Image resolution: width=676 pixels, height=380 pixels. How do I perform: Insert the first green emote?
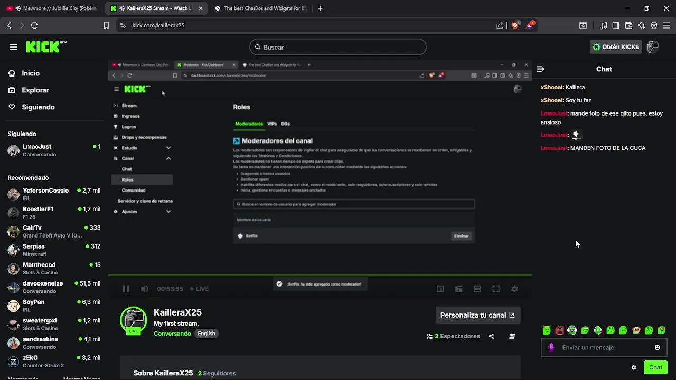tap(547, 330)
